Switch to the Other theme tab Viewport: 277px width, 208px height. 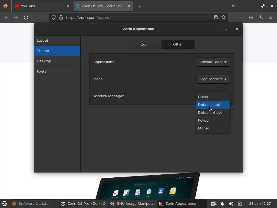(178, 44)
